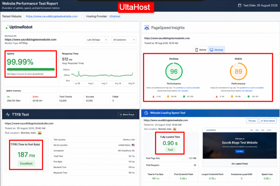Click the Excellent rating badge
This screenshot has width=280, height=186.
pos(26,164)
